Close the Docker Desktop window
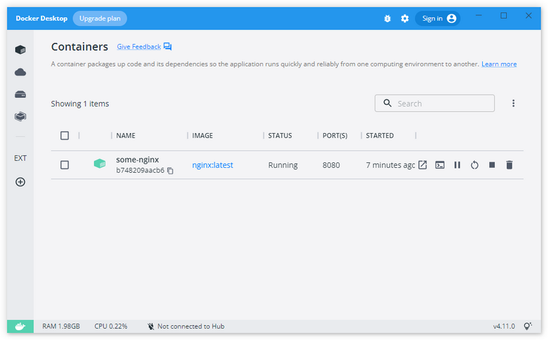This screenshot has height=340, width=548. click(x=528, y=15)
